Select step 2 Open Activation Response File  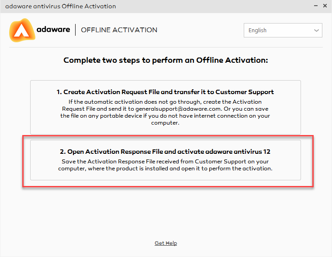166,160
